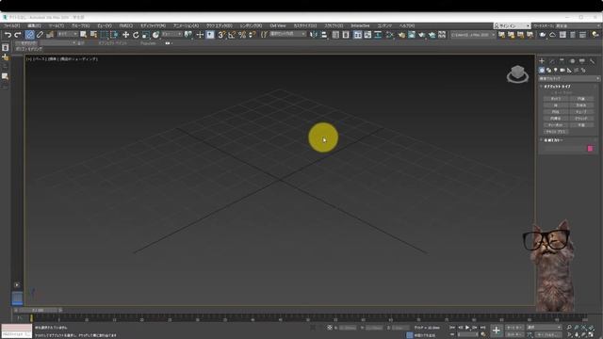Open the Help menu

(407, 25)
